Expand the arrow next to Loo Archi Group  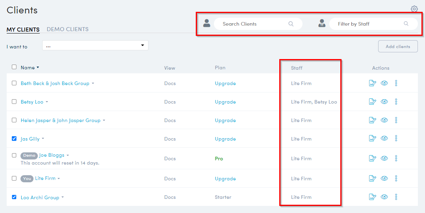pyautogui.click(x=63, y=198)
